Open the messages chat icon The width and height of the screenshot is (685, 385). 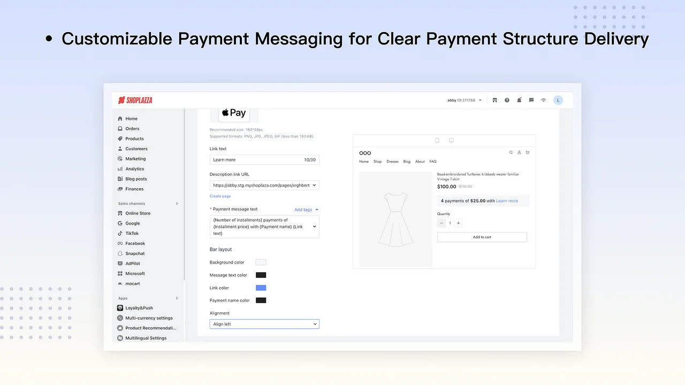531,100
